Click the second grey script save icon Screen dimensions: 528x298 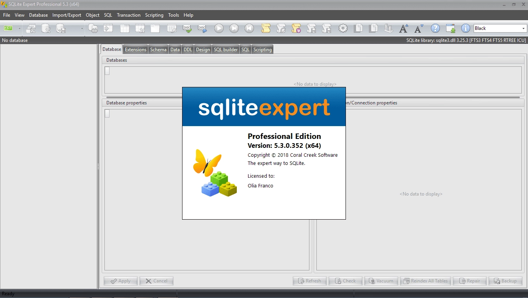click(x=327, y=28)
